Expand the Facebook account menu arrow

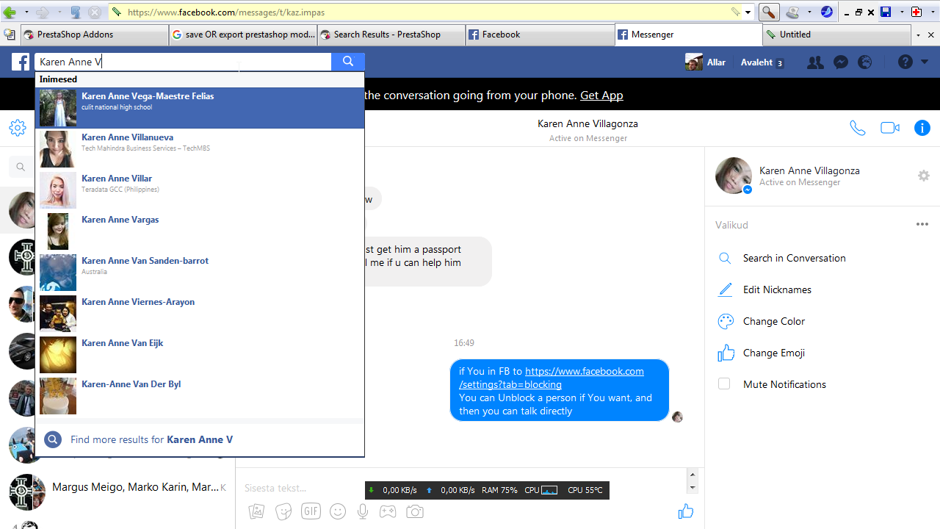(924, 62)
